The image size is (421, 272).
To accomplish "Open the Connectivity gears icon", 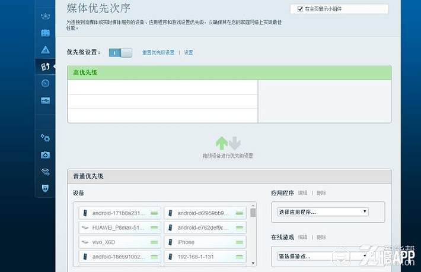I will (x=45, y=138).
